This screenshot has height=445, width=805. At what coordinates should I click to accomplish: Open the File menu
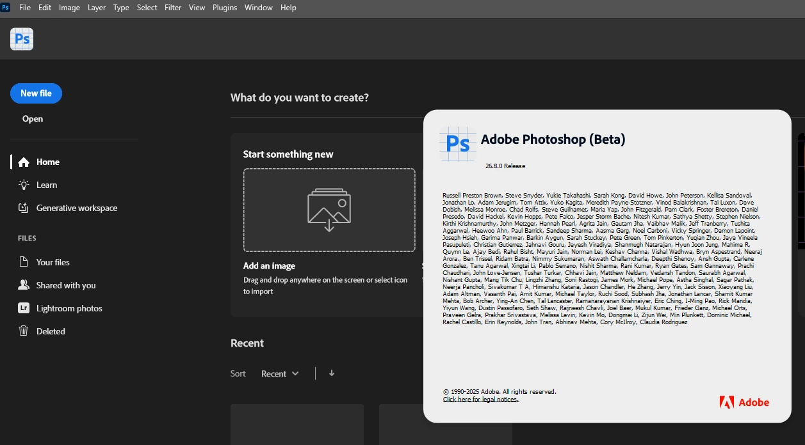[x=25, y=8]
